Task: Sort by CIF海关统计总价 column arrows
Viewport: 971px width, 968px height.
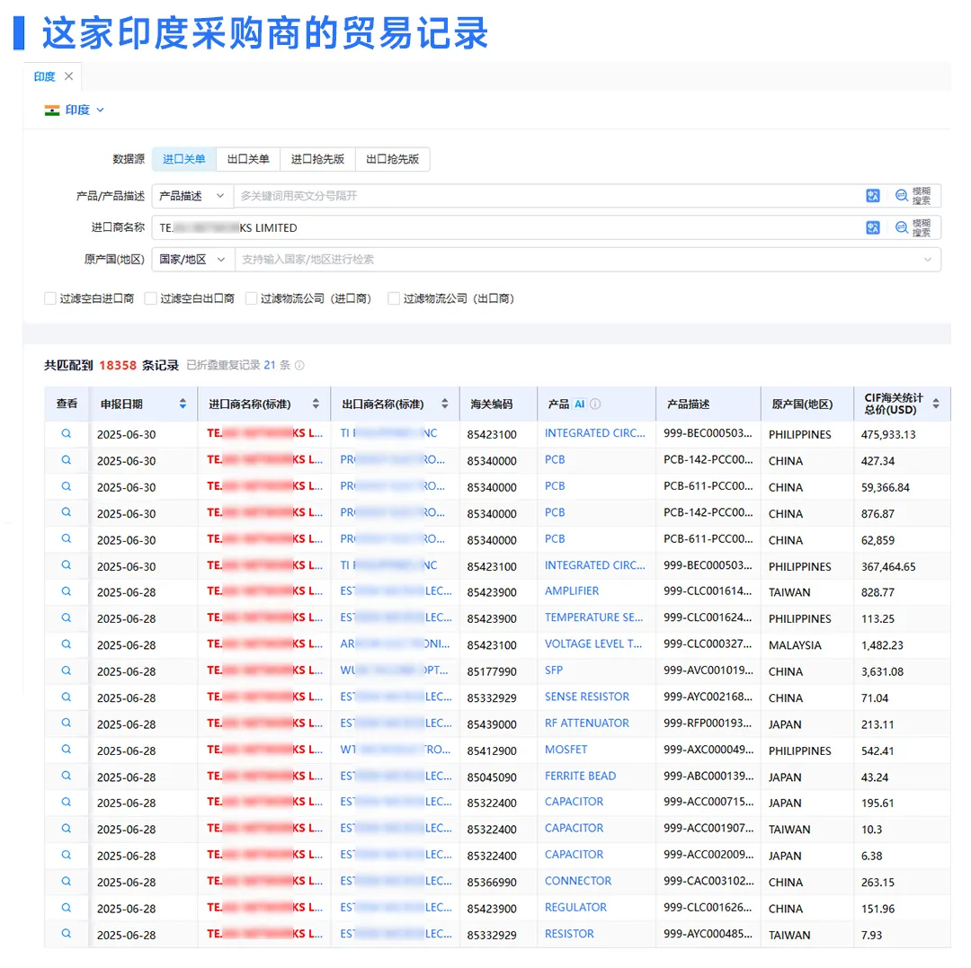Action: pyautogui.click(x=936, y=404)
